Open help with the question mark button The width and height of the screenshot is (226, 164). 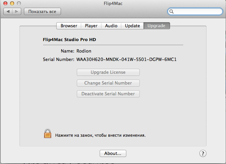coord(202,153)
